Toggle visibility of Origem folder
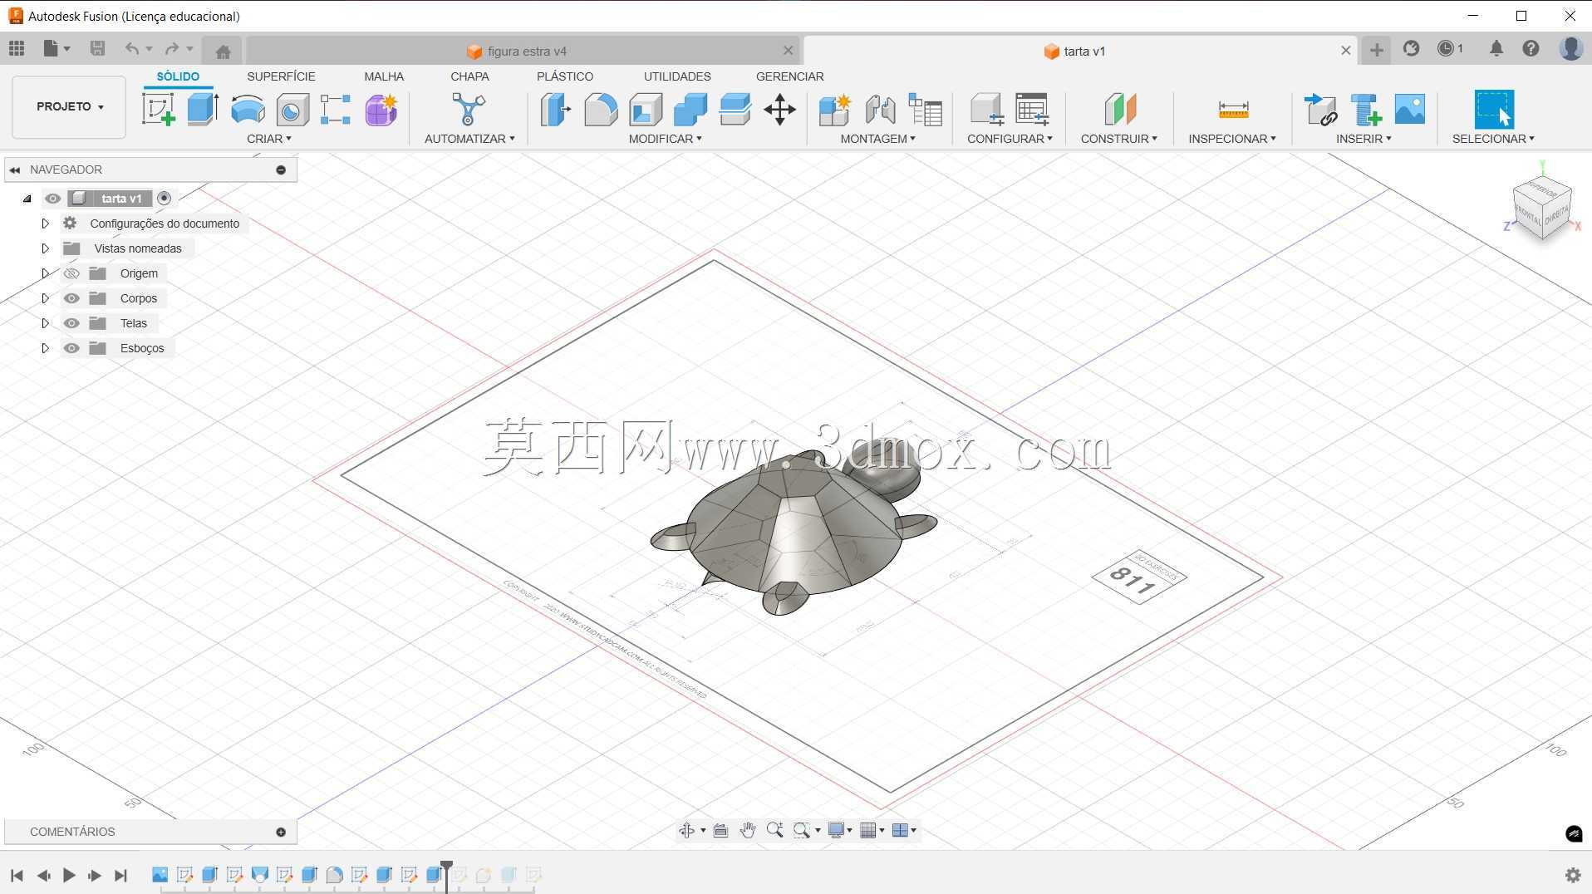Screen dimensions: 1592x894 (71, 273)
